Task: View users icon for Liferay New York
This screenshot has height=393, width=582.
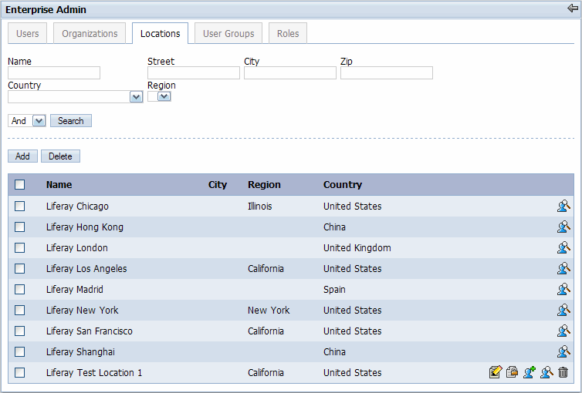Action: 563,310
